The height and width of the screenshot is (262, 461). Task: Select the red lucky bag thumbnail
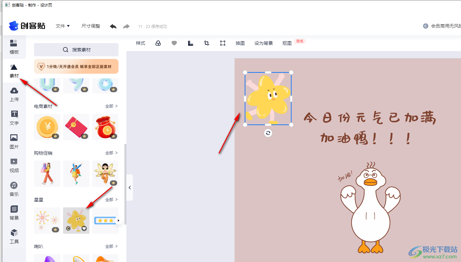[105, 127]
